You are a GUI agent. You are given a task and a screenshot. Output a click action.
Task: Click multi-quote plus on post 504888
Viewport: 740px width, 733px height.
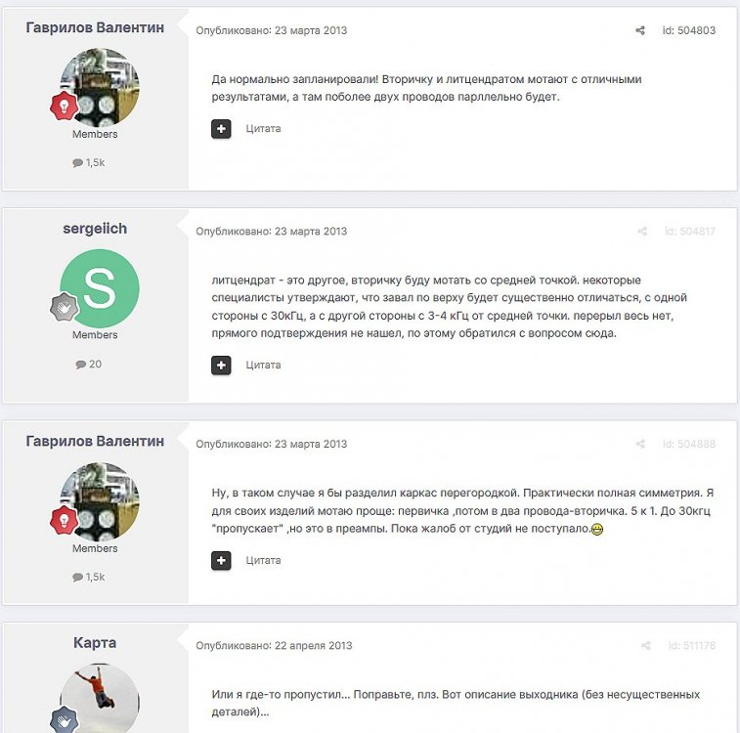click(x=221, y=560)
